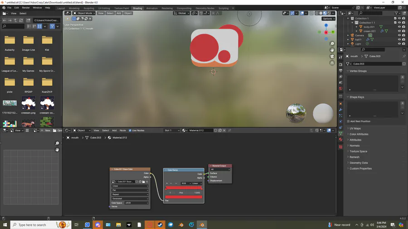Click the add vertex group plus button
The width and height of the screenshot is (408, 229).
pyautogui.click(x=402, y=77)
